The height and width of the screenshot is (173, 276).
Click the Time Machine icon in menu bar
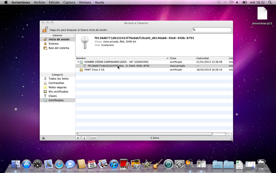[x=218, y=2]
